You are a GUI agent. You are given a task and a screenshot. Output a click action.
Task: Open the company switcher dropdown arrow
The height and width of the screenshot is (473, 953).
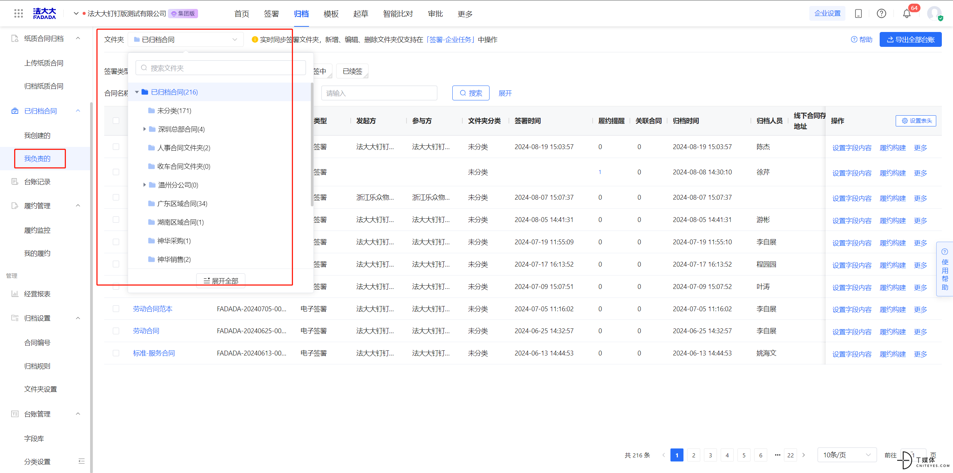[x=76, y=14]
